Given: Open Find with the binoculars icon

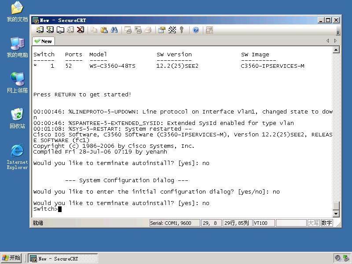Looking at the screenshot, I should coord(114,30).
